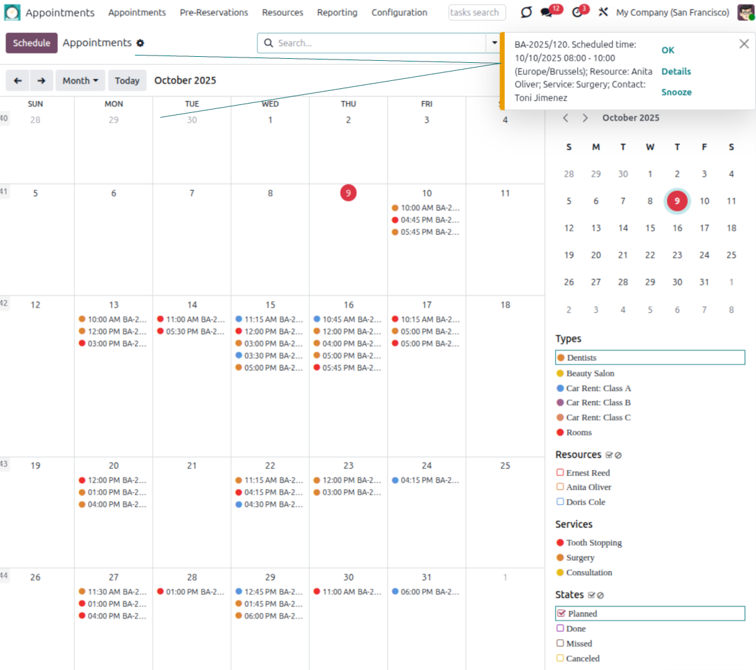Check the Canceled state checkbox
The height and width of the screenshot is (670, 756).
(561, 658)
